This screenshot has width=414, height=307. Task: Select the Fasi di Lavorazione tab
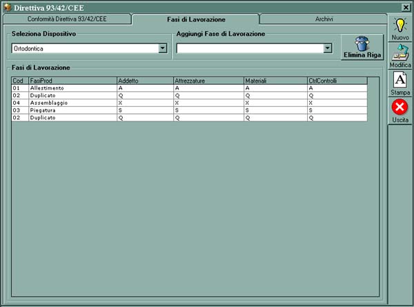click(x=196, y=19)
